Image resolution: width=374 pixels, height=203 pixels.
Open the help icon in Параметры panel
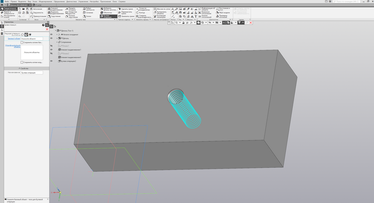coord(43,25)
